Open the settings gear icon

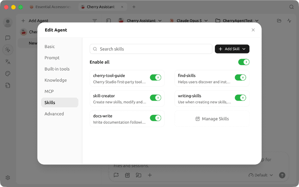[x=8, y=178]
